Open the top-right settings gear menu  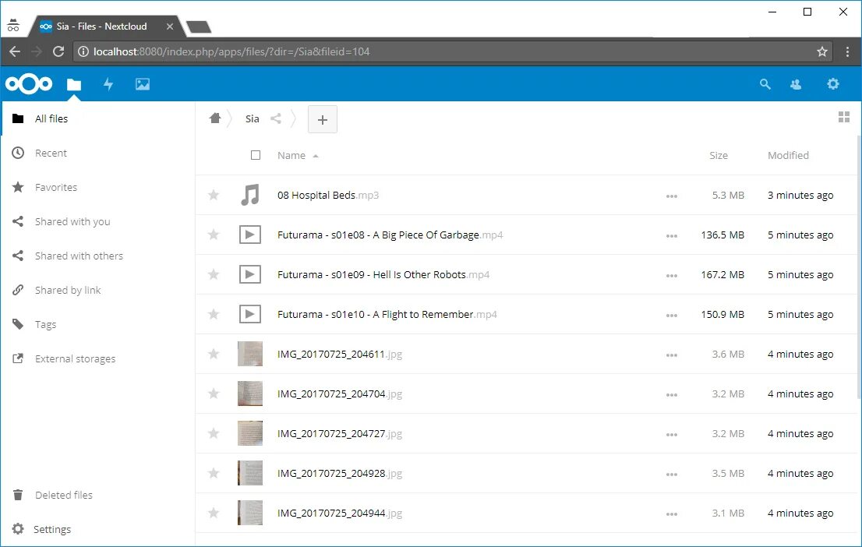833,84
